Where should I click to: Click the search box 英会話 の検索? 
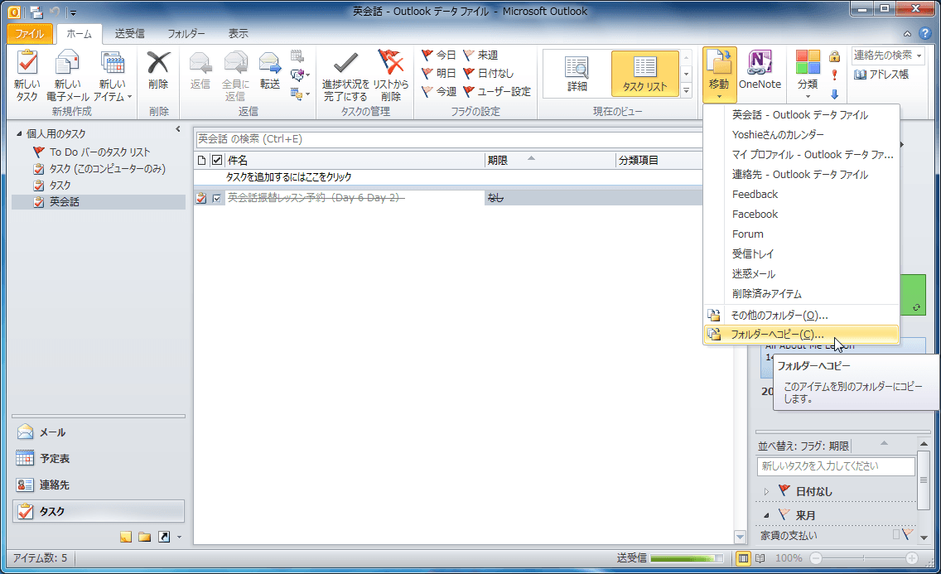click(x=449, y=139)
